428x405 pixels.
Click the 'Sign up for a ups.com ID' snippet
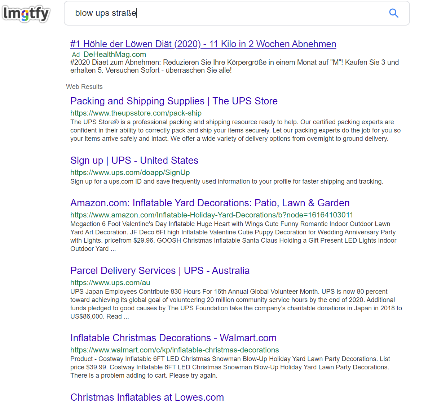point(227,181)
